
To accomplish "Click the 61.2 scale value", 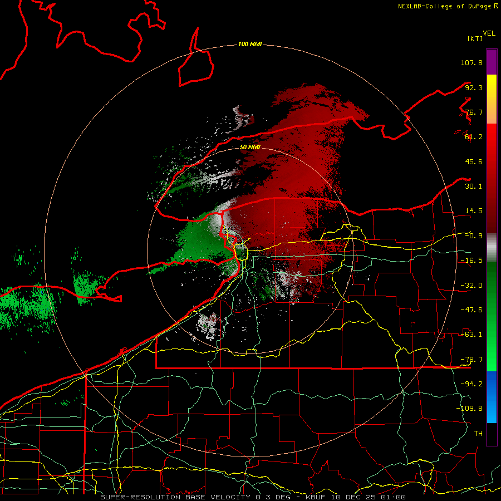I will pos(474,137).
